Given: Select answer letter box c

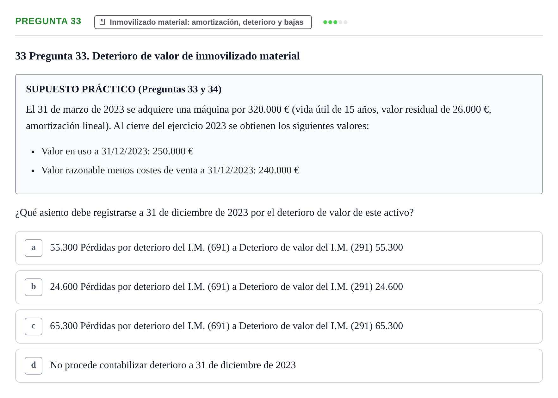Looking at the screenshot, I should coord(34,326).
